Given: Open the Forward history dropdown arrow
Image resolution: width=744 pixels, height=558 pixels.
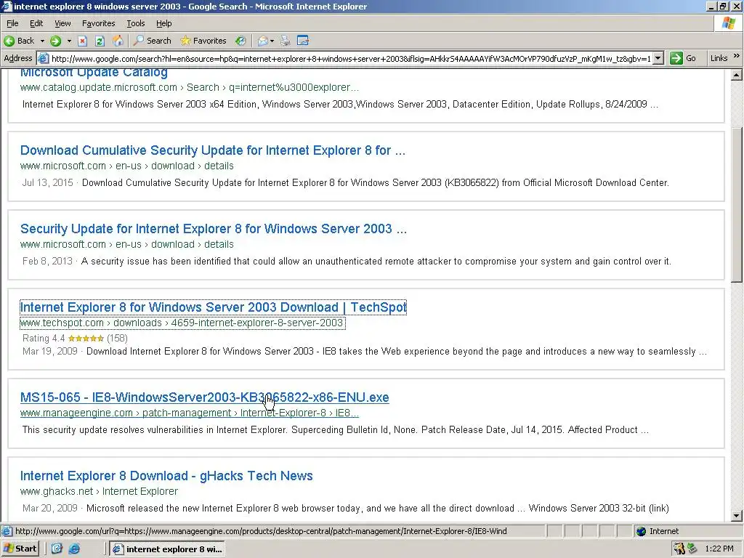Looking at the screenshot, I should [69, 41].
